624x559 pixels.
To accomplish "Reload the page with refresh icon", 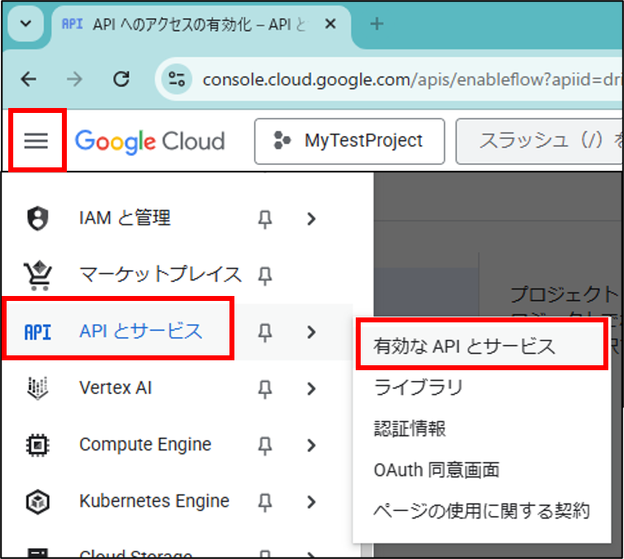I will point(121,79).
